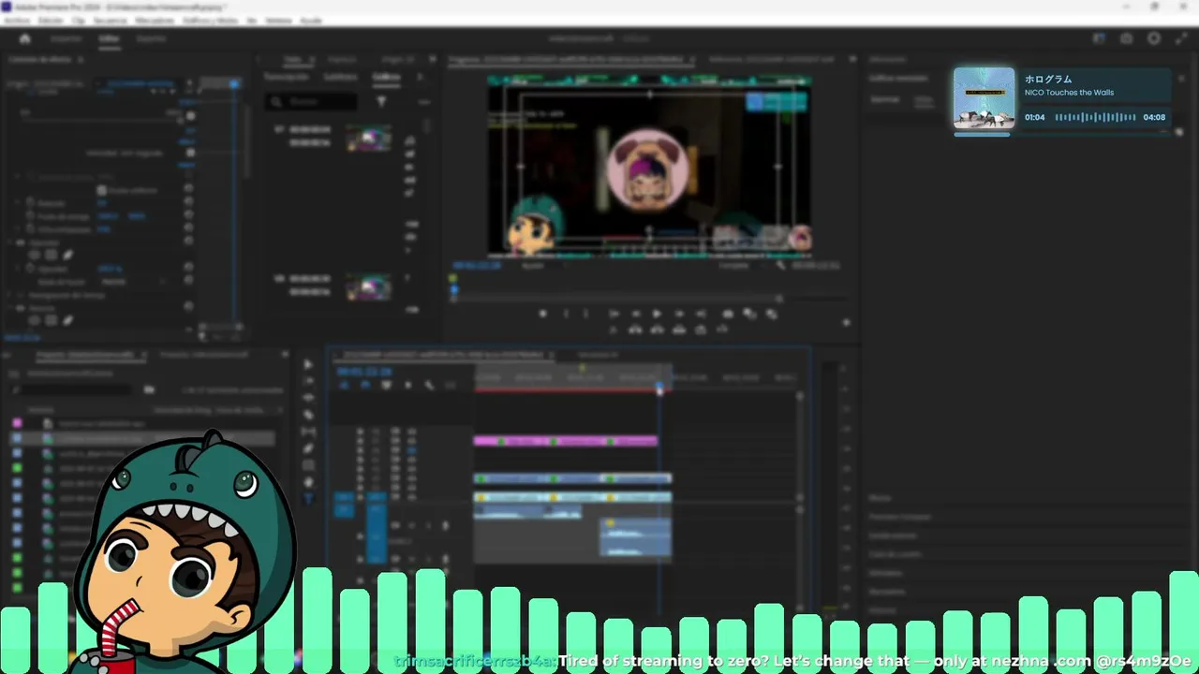1199x674 pixels.
Task: Add a marker from Program monitor controls
Action: pos(542,315)
